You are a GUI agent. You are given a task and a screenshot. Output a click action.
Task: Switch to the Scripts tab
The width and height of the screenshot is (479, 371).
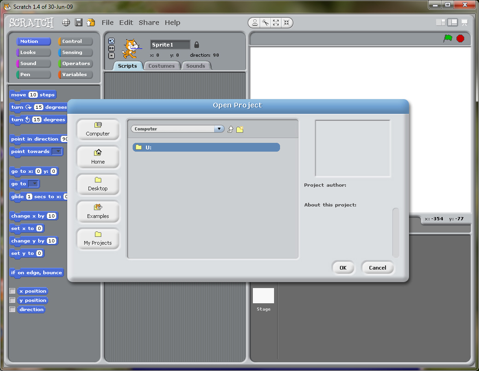128,66
